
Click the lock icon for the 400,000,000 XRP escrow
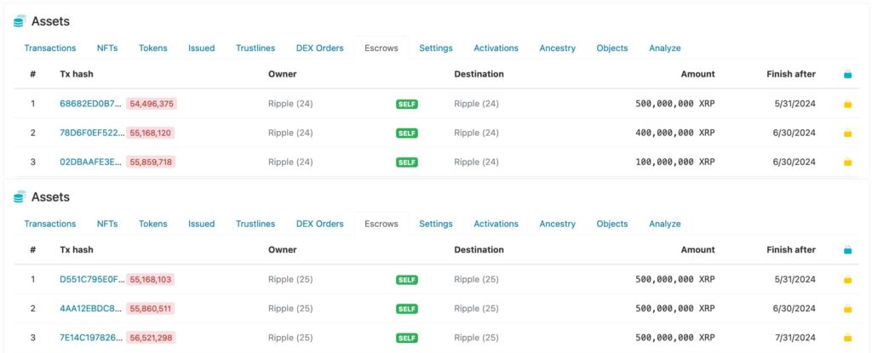tap(847, 134)
